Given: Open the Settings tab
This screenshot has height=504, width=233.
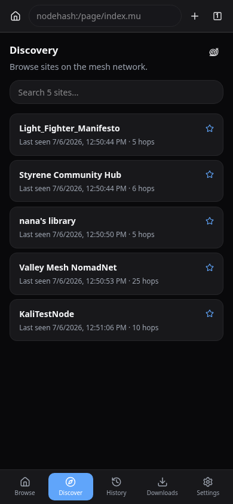Looking at the screenshot, I should (x=208, y=487).
